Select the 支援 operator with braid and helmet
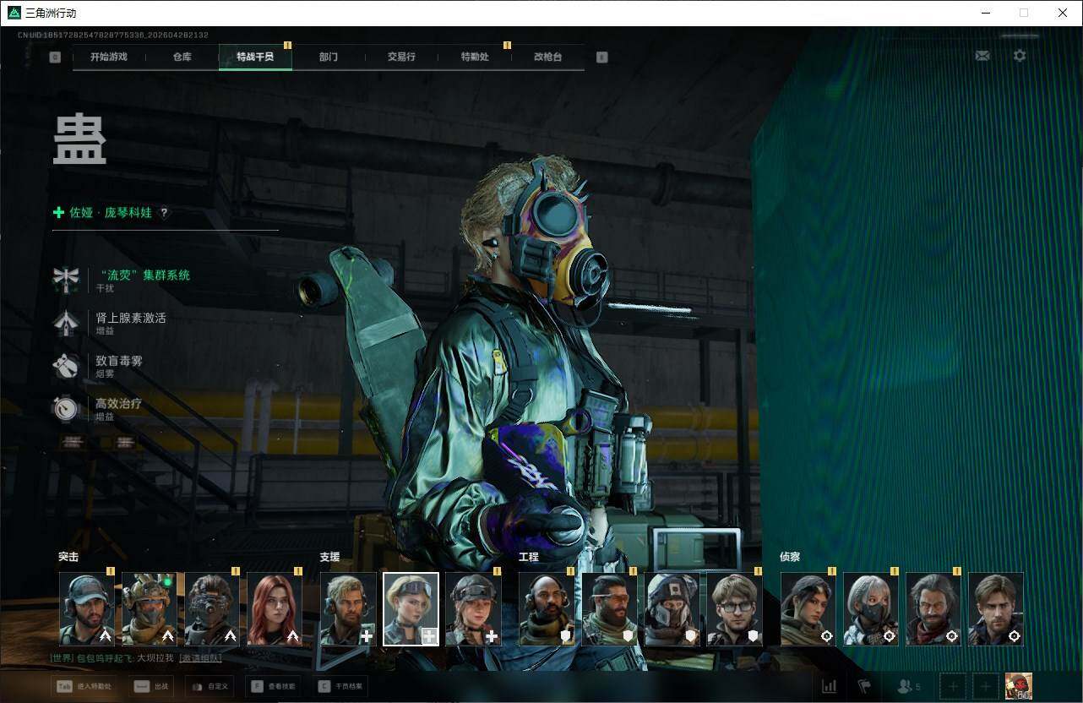The image size is (1083, 703). (x=473, y=609)
